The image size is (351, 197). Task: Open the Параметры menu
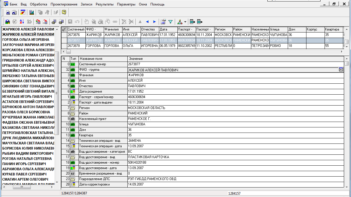(126, 4)
